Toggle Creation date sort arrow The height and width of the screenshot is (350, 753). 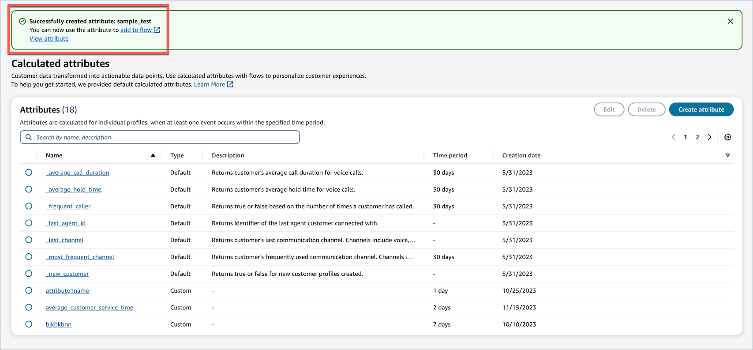[x=728, y=155]
